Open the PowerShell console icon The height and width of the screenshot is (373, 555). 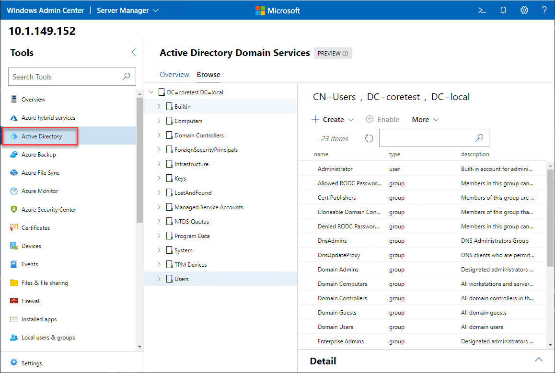482,10
